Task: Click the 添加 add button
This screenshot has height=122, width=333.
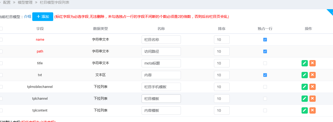Action: click(43, 17)
